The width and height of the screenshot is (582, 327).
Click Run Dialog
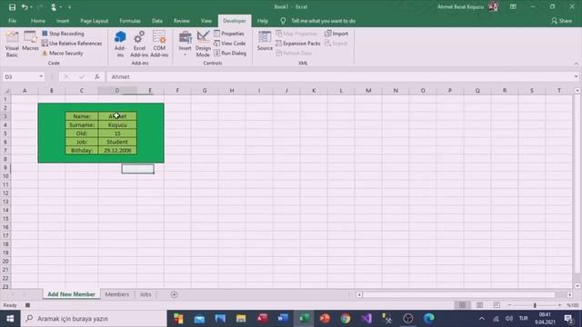click(230, 53)
